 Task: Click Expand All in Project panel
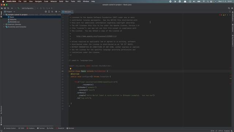point(49,12)
